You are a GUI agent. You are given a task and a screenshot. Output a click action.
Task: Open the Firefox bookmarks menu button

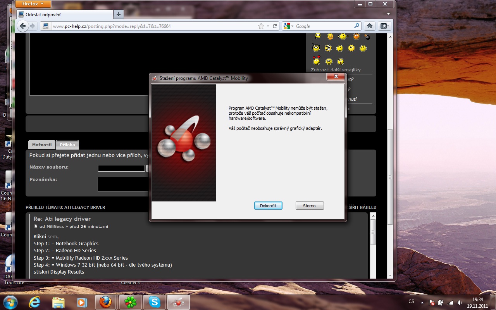point(384,26)
